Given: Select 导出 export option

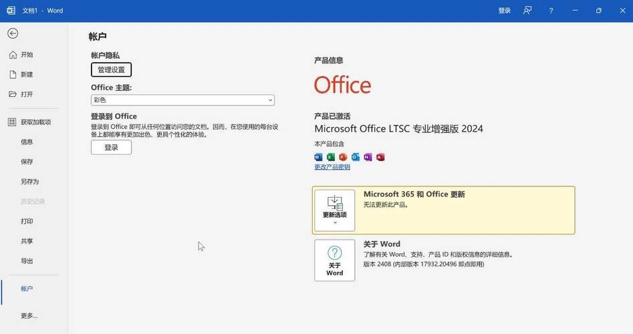Looking at the screenshot, I should pyautogui.click(x=27, y=261).
